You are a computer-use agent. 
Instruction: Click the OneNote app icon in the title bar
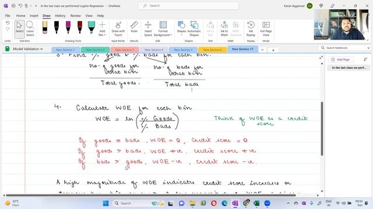[6, 6]
